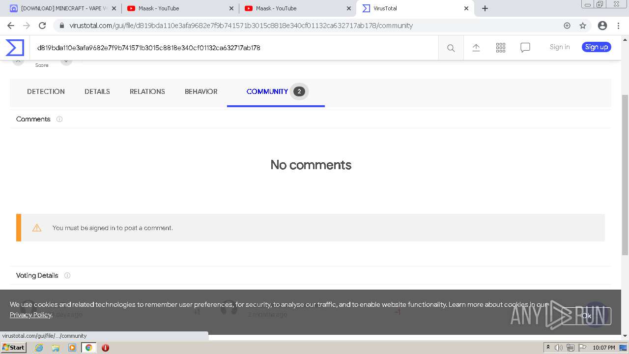The height and width of the screenshot is (354, 629).
Task: Click the orange warning triangle icon
Action: (x=37, y=228)
